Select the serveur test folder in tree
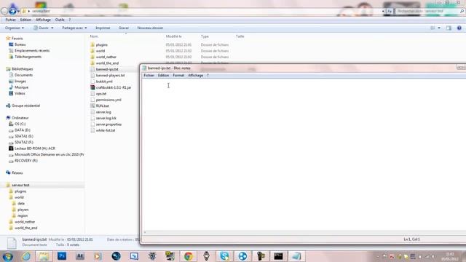466x262 pixels. point(17,185)
